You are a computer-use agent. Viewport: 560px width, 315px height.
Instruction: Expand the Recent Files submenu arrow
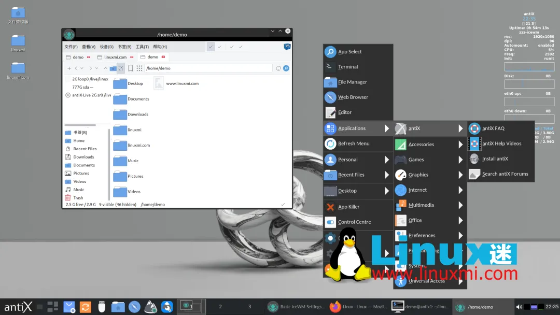click(x=387, y=175)
